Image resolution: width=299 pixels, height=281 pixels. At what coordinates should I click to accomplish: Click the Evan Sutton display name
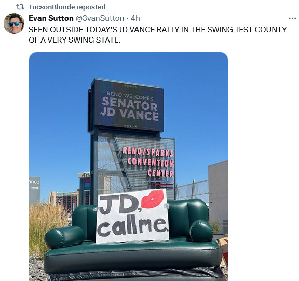coord(51,18)
